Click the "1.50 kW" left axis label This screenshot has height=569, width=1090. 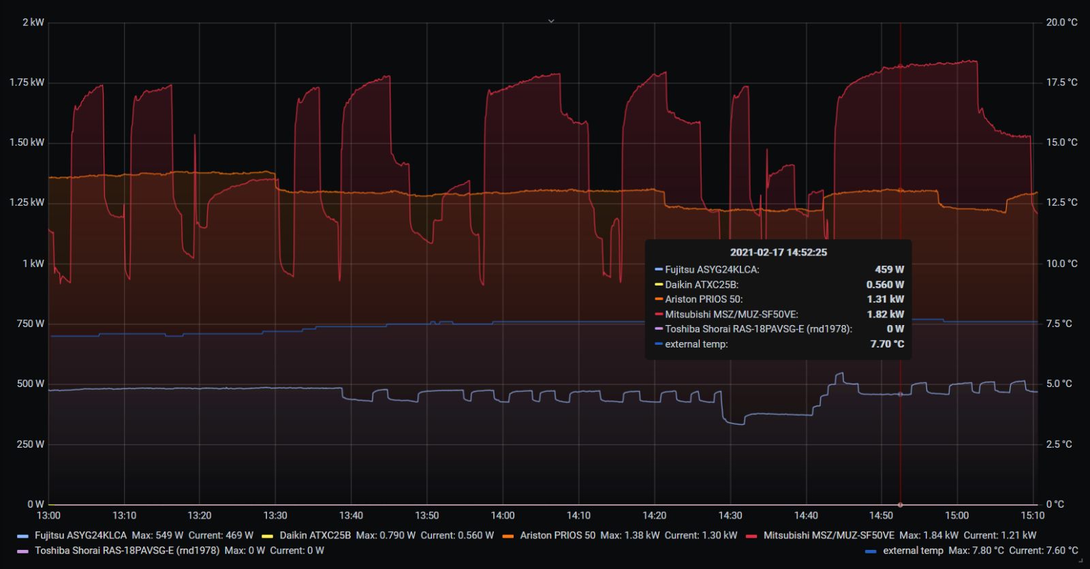click(x=27, y=142)
